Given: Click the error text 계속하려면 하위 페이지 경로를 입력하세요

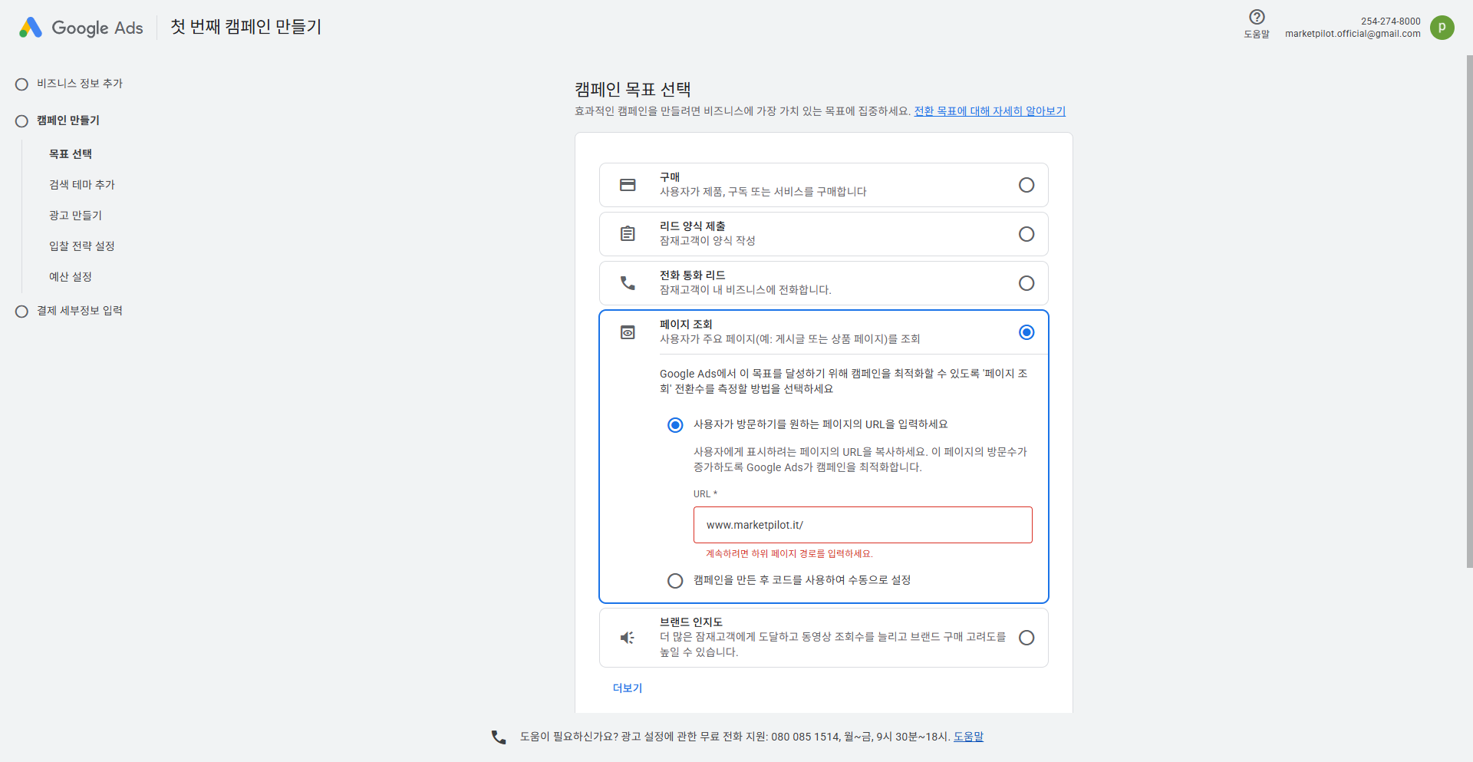Looking at the screenshot, I should point(789,554).
